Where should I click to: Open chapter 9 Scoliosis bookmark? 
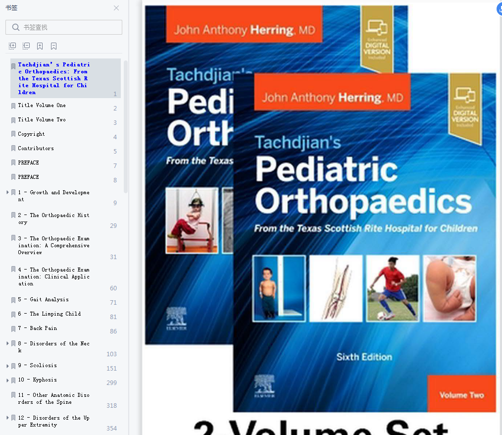click(38, 366)
